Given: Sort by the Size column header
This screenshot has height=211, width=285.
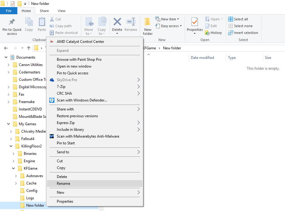Looking at the screenshot, I should 274,58.
